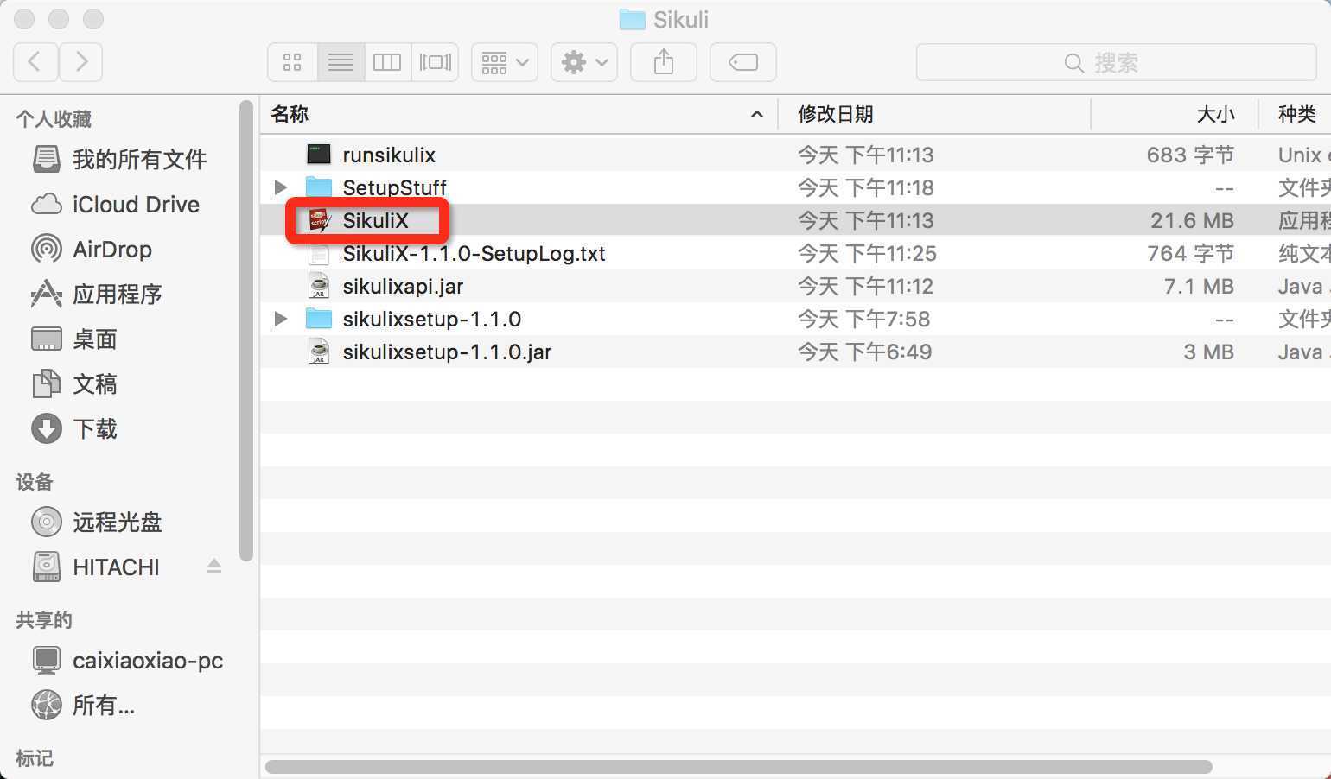Screen dimensions: 1331x779
Task: Eject the HITACHI drive
Action: pyautogui.click(x=214, y=567)
